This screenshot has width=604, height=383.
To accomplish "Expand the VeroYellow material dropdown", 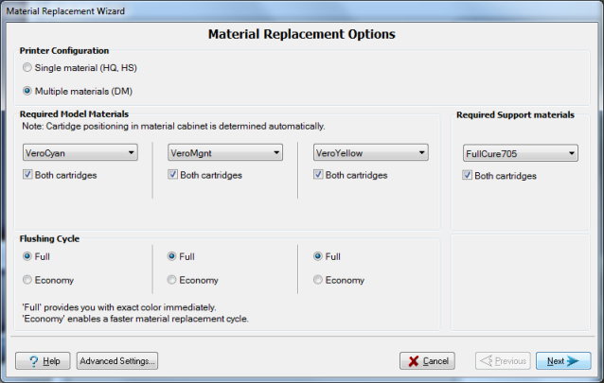I will coord(370,153).
